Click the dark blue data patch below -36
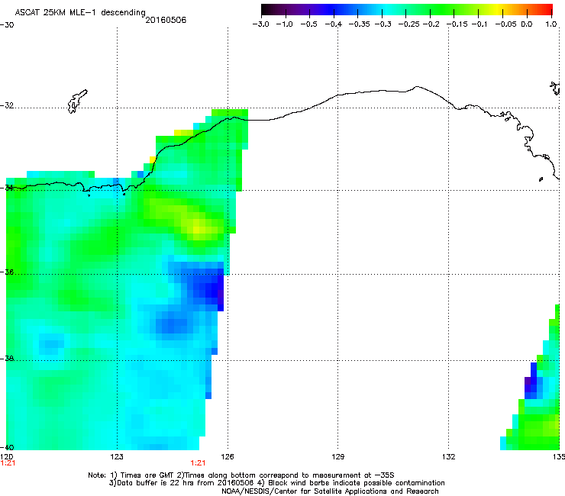The image size is (565, 496). coord(211,290)
